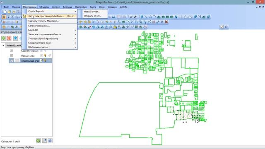265x149 pixels.
Task: Click the Add Layer green plus icon
Action: click(4, 38)
